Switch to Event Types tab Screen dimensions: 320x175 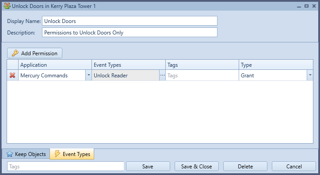tap(72, 154)
